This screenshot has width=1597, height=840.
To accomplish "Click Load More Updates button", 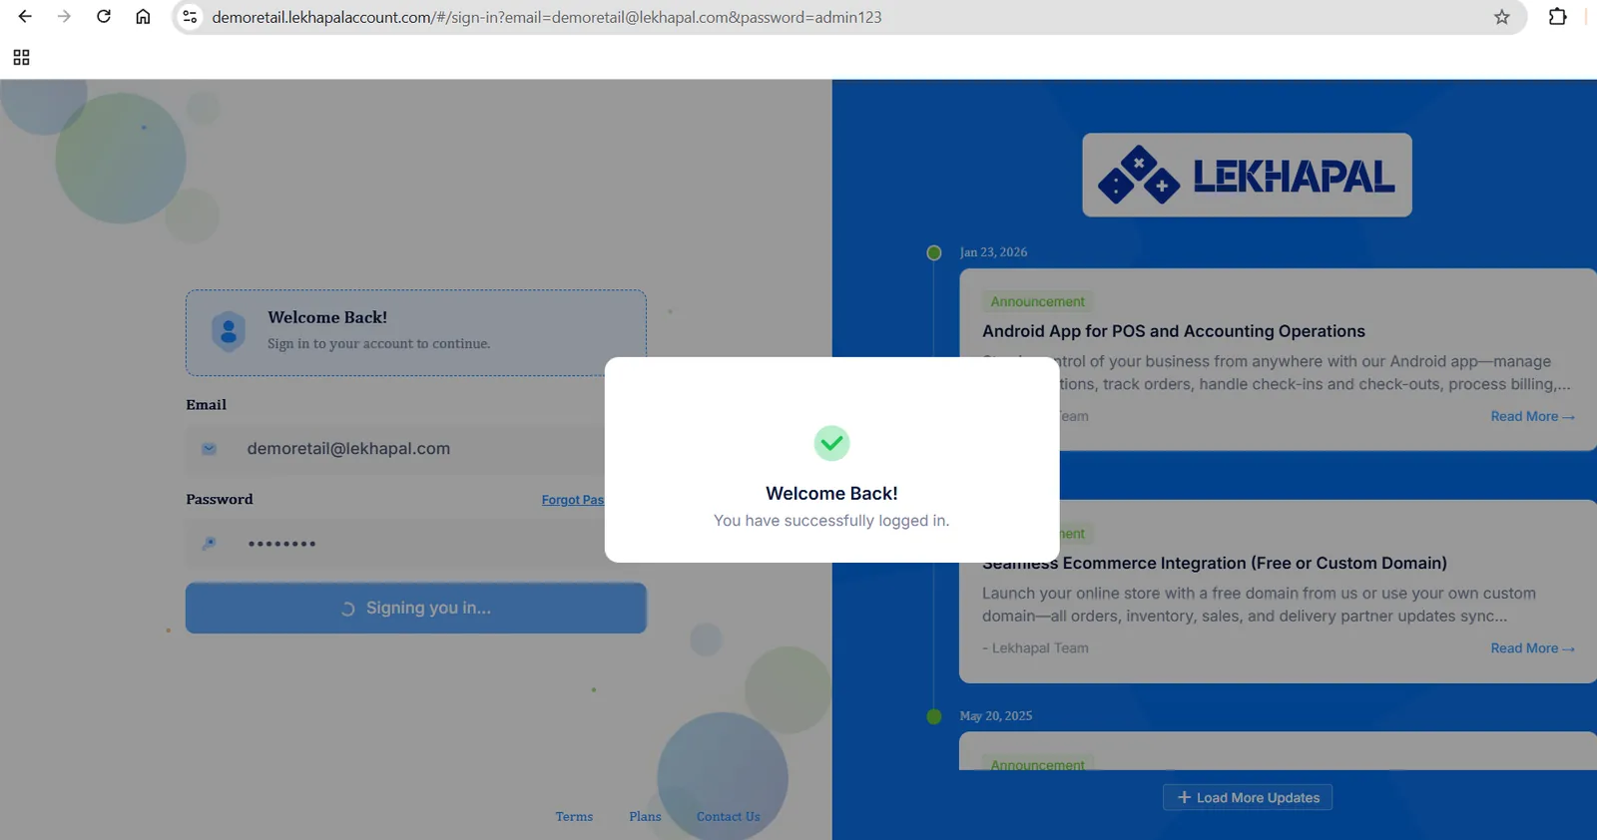I will click(1248, 798).
